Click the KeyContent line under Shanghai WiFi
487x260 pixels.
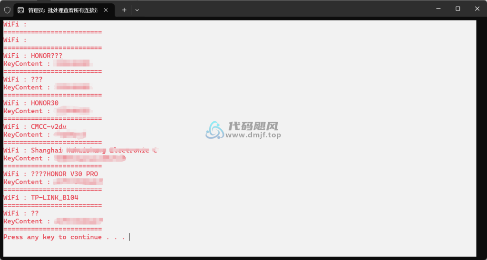pyautogui.click(x=65, y=158)
